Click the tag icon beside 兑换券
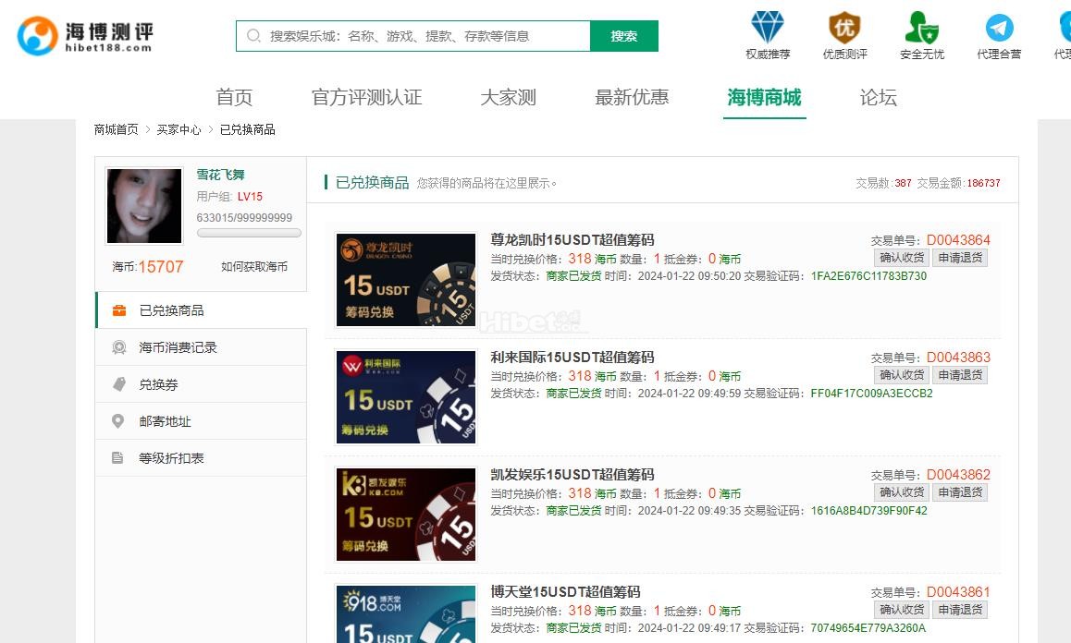 118,384
